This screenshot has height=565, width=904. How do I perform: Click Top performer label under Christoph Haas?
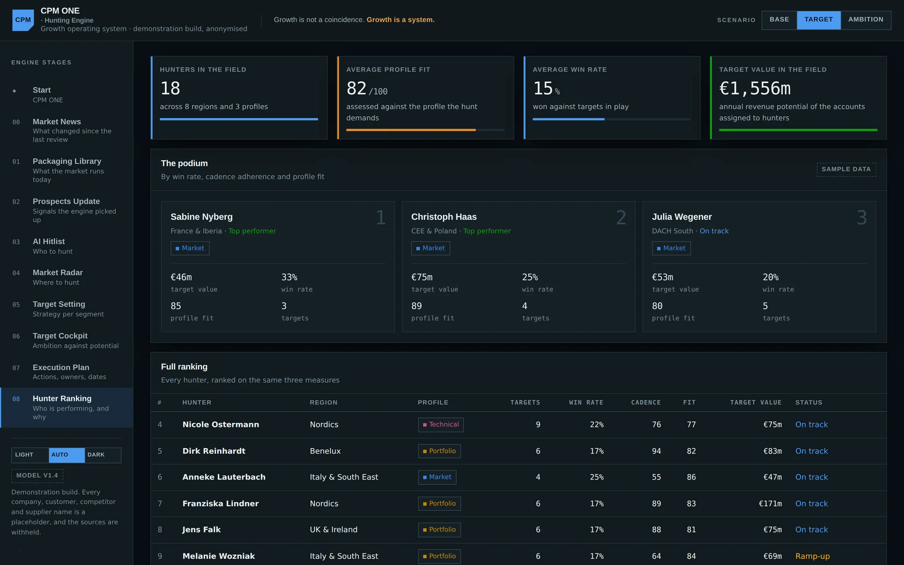(487, 231)
